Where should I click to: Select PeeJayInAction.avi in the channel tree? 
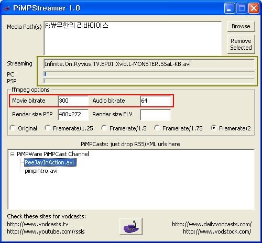pos(50,162)
